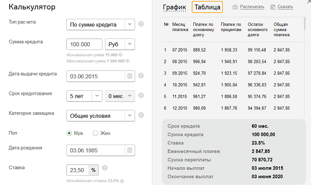Open help icon next to Тип расчета
Viewport: 311px width, 185px height.
[141, 24]
